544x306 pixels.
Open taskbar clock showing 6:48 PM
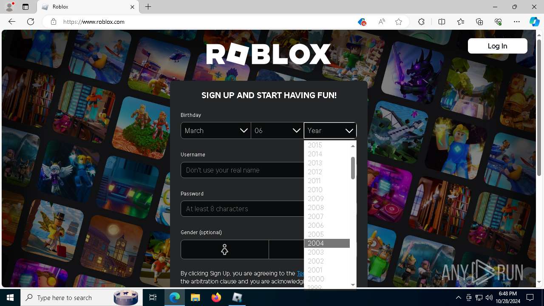click(x=507, y=297)
